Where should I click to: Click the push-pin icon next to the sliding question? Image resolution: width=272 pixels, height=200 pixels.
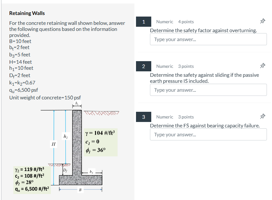click(x=263, y=66)
